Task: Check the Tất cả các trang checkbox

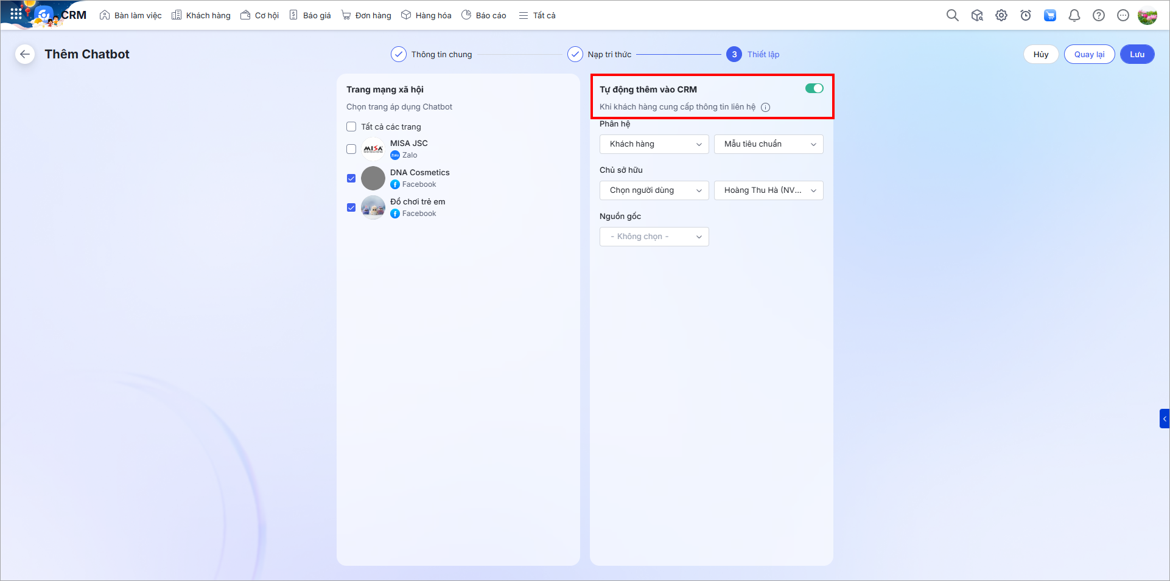Action: (351, 127)
